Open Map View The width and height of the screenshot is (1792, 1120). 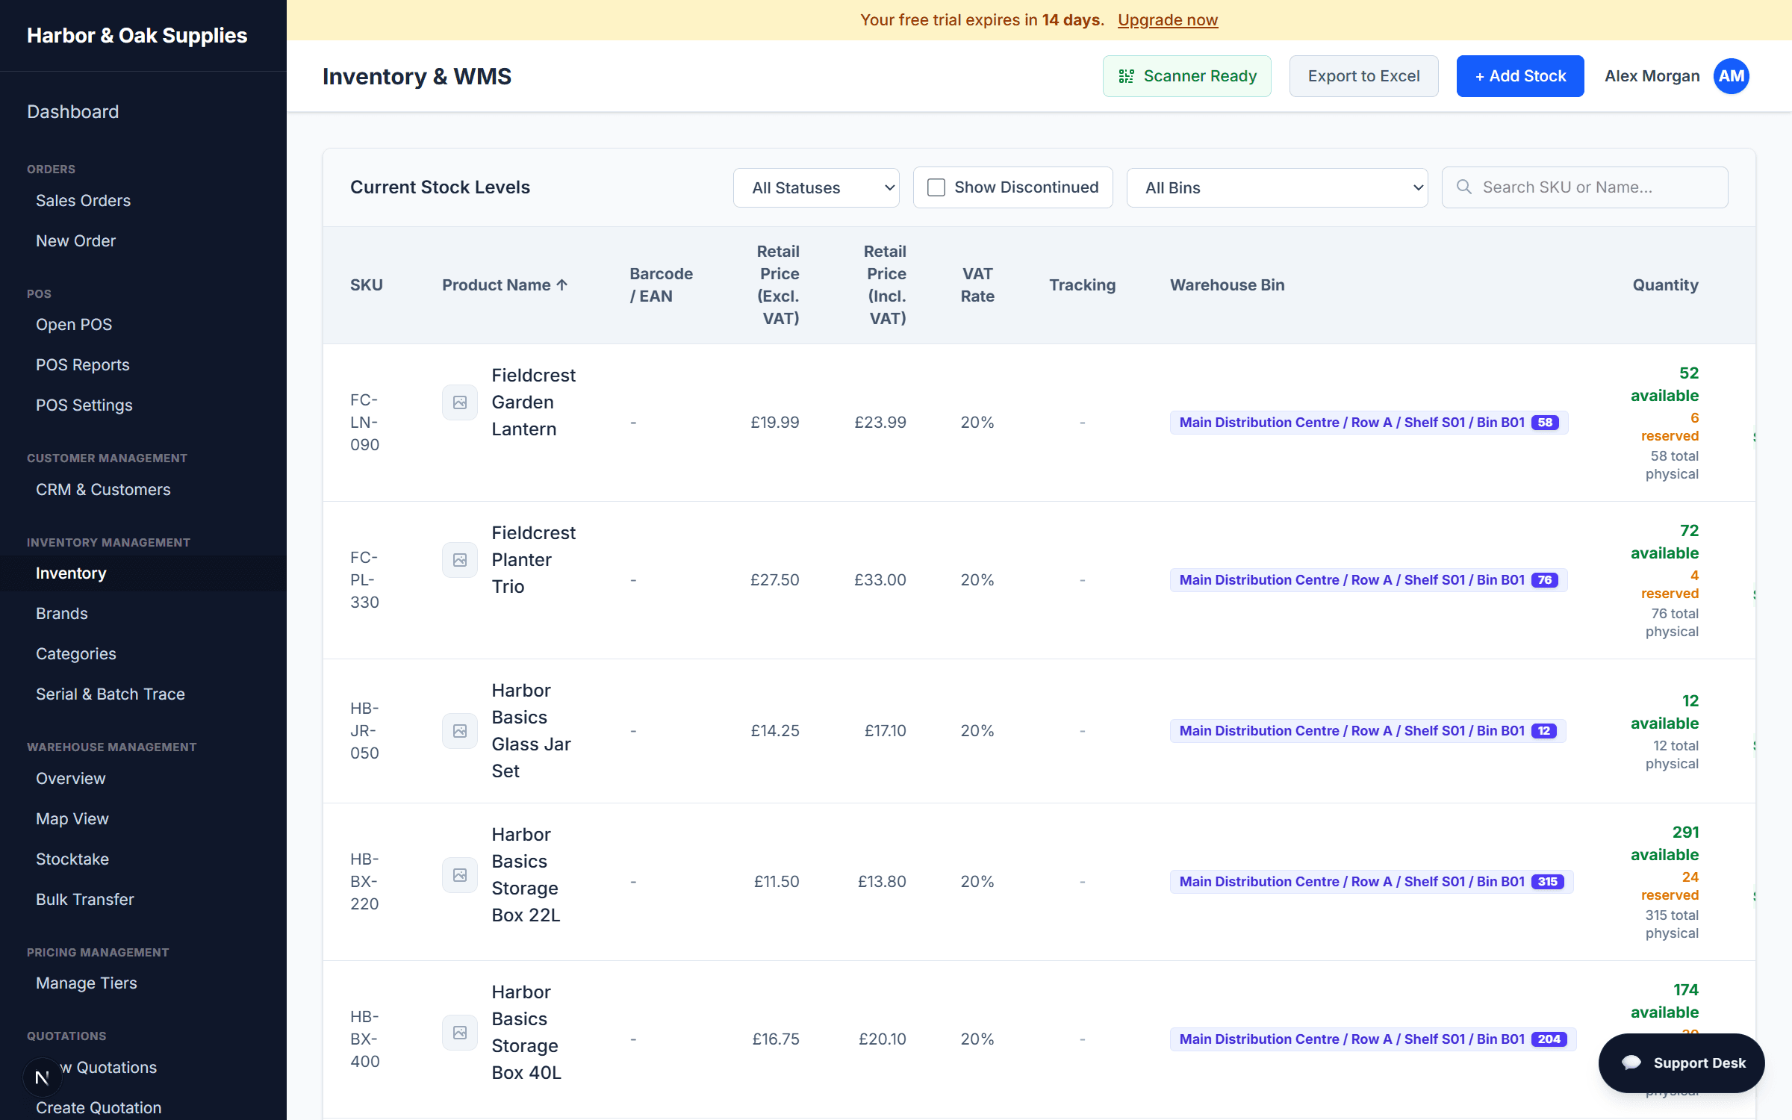tap(72, 818)
